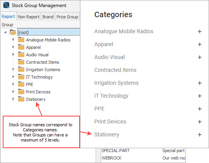Expand the Irrigation Systems tree node arrow
This screenshot has width=209, height=163.
tap(13, 69)
